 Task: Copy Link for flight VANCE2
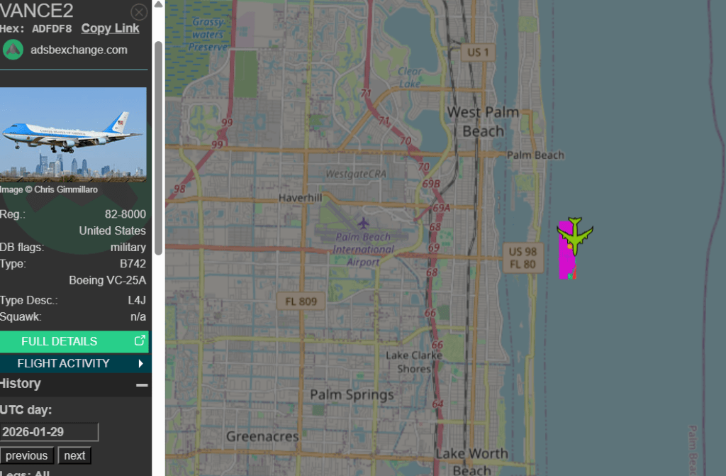[x=110, y=28]
